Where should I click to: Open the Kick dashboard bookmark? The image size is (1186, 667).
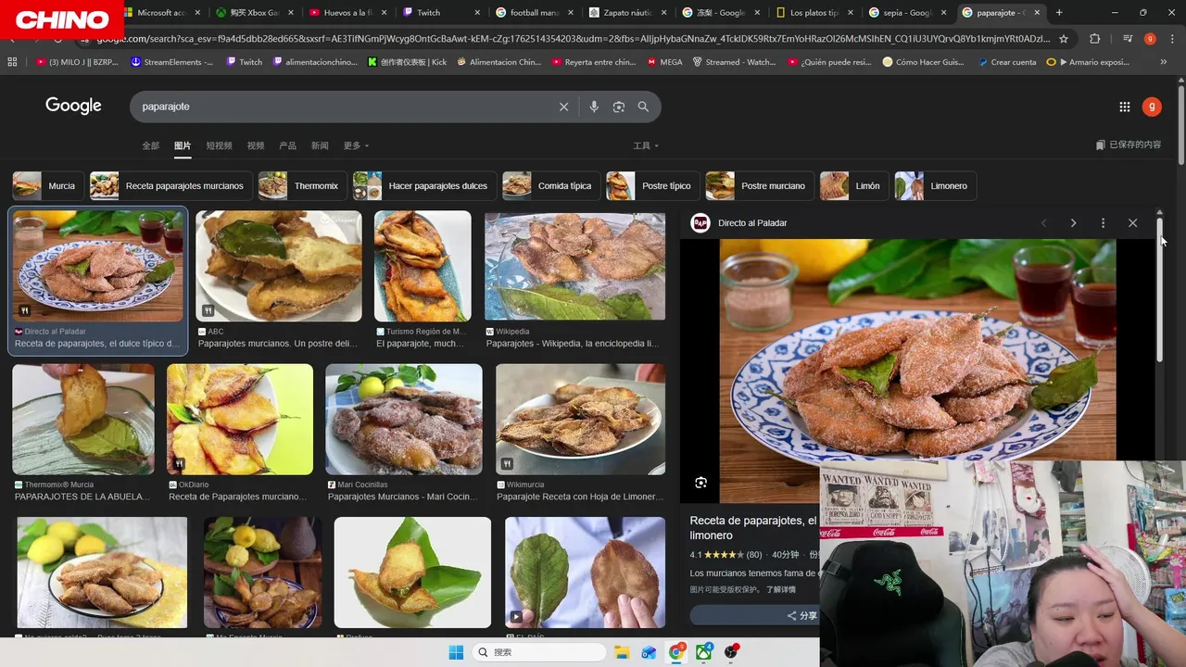[408, 62]
